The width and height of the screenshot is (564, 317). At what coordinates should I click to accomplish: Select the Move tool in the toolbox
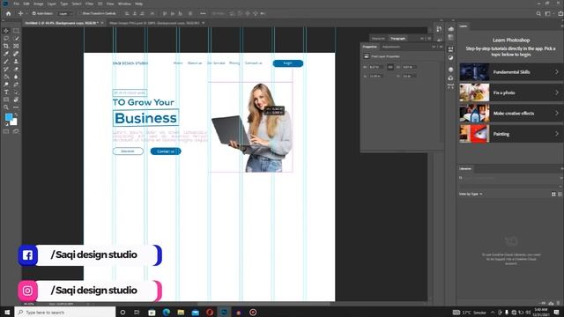6,31
